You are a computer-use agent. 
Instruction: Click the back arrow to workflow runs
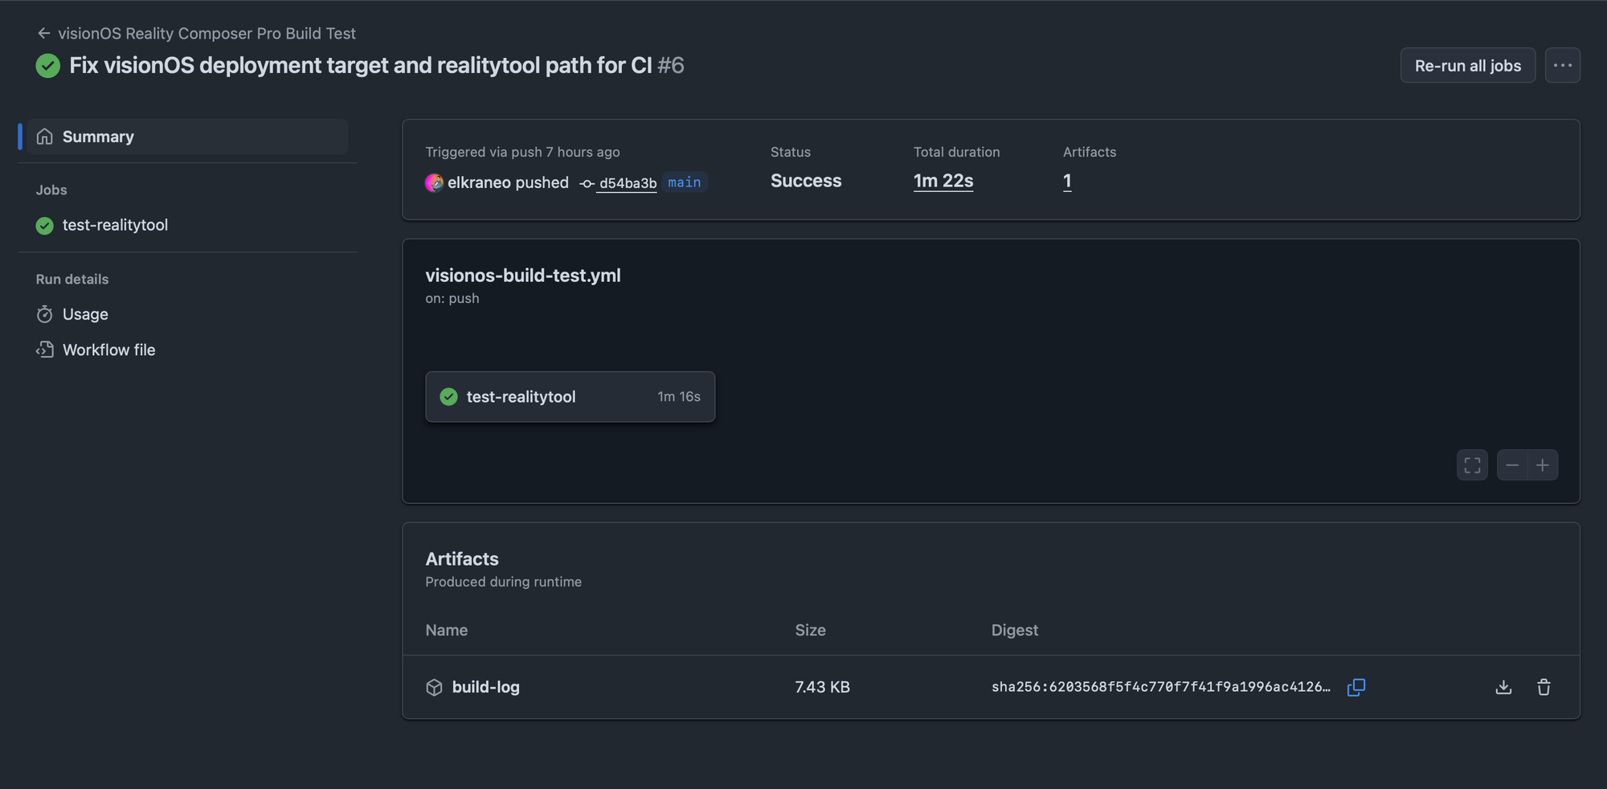point(44,33)
